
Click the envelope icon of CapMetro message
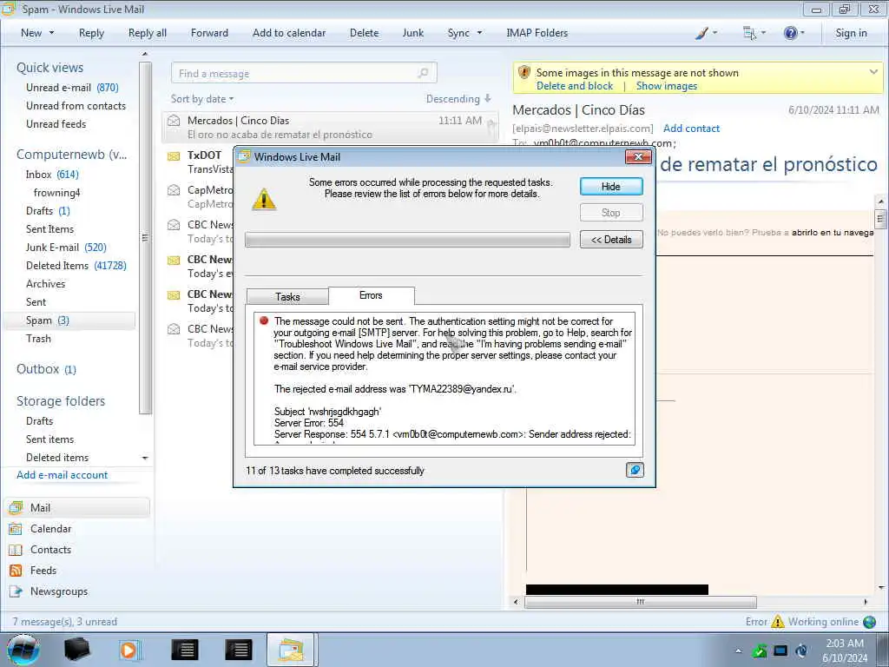(174, 190)
